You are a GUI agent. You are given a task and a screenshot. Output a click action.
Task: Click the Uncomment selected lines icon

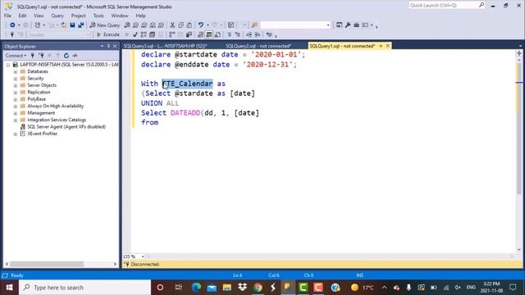(237, 34)
